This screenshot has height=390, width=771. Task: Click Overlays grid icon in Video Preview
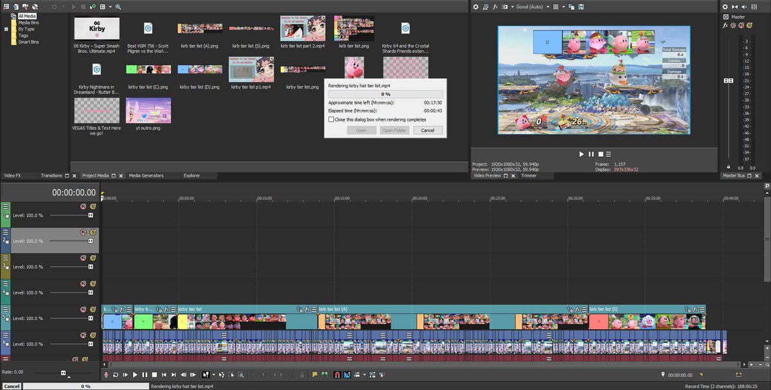tap(556, 6)
